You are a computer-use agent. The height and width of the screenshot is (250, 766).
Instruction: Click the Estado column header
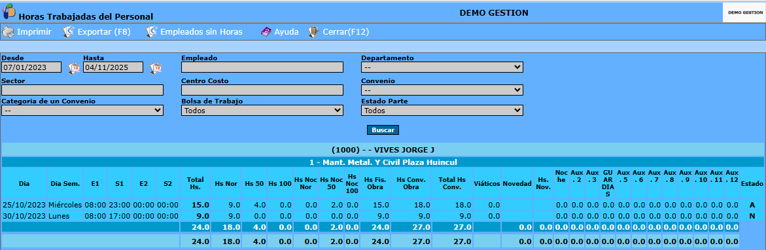tap(752, 184)
